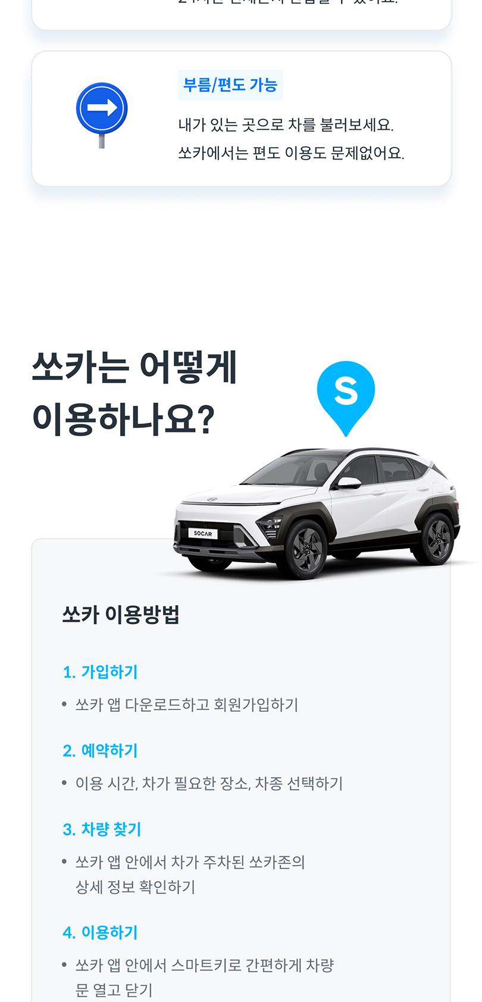Click the line 쏘카에서는 편도 이용도 문제없어요
Screen dimensions: 482x1002
(291, 154)
